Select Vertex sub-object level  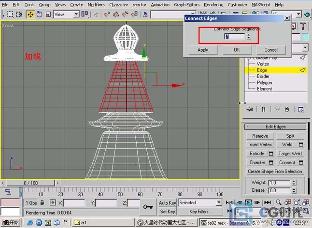point(263,64)
